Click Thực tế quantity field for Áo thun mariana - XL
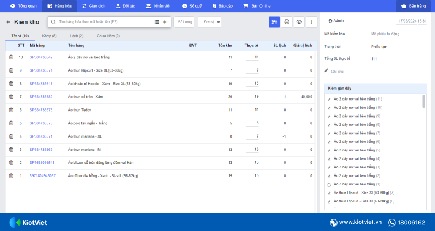Screen dimensions: 435x231 pos(252,136)
